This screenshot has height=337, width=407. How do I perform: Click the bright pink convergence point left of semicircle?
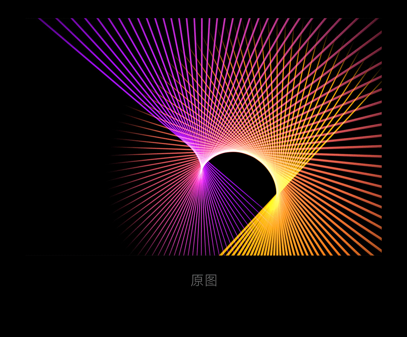point(201,171)
